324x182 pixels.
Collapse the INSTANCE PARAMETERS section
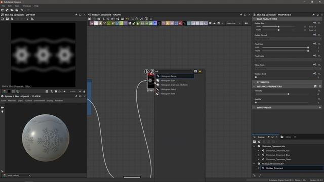pyautogui.click(x=254, y=86)
